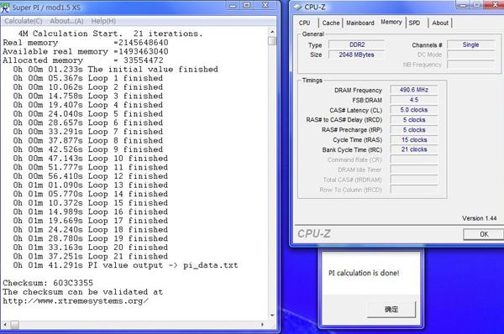504x334 pixels.
Task: Click OK button in CPU-Z window
Action: pyautogui.click(x=484, y=234)
